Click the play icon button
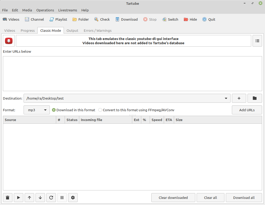265x205 pixels. [x=19, y=198]
